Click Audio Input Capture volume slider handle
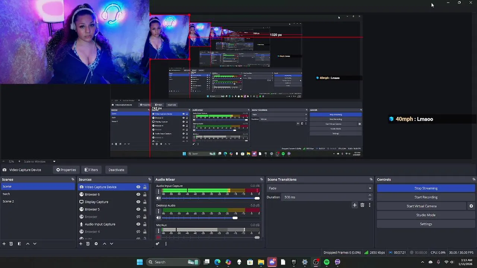The image size is (477, 268). [257, 198]
